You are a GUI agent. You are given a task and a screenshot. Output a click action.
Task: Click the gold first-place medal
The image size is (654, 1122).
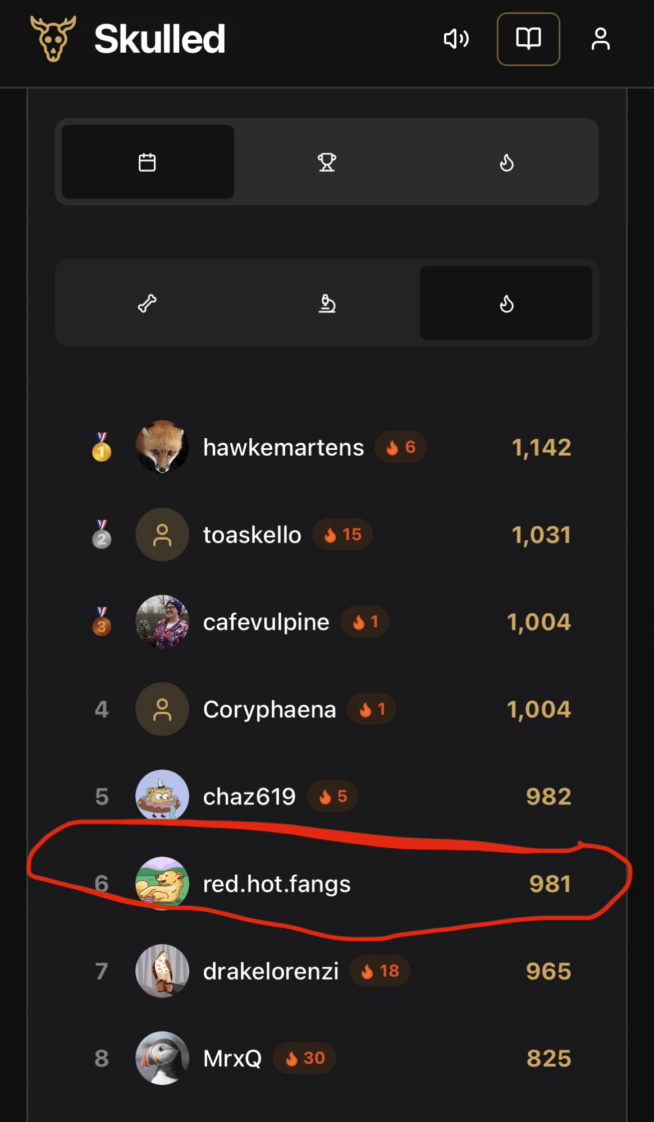(102, 447)
